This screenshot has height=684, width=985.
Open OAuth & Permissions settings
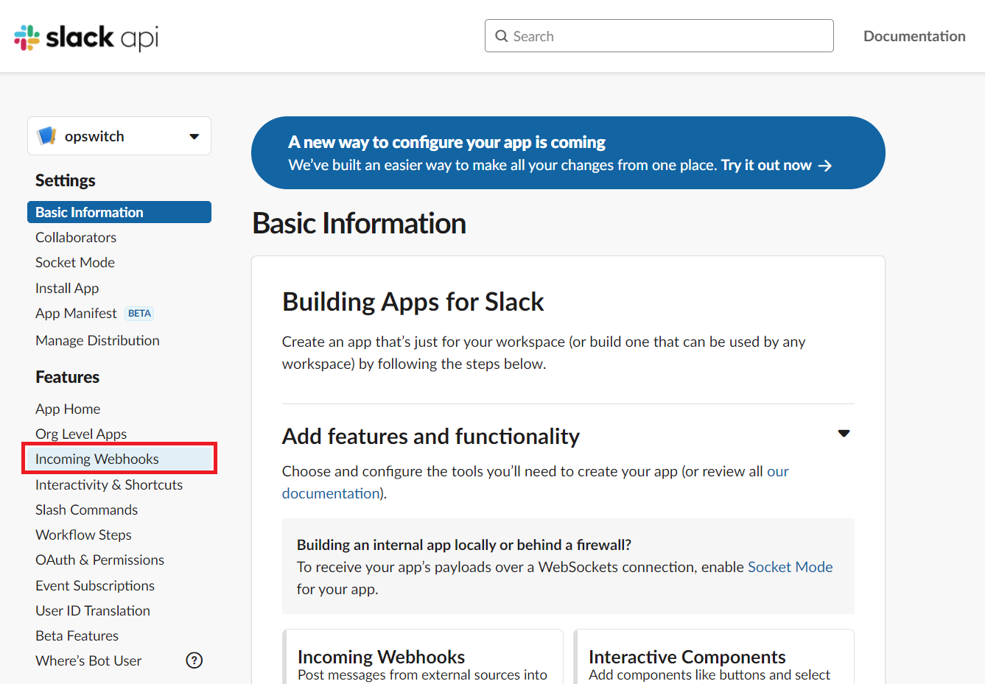(99, 560)
